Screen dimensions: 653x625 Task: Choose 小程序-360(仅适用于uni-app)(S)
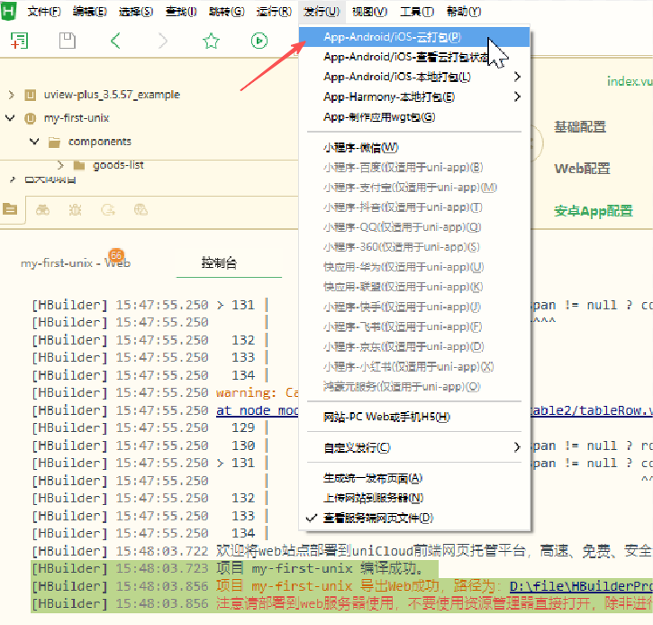pos(414,247)
